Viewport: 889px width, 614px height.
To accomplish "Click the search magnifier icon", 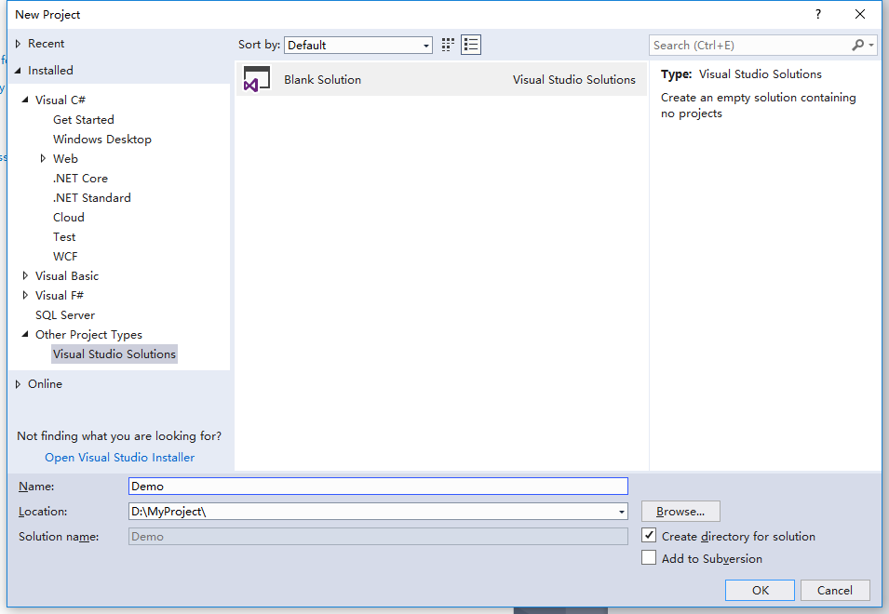I will 858,45.
